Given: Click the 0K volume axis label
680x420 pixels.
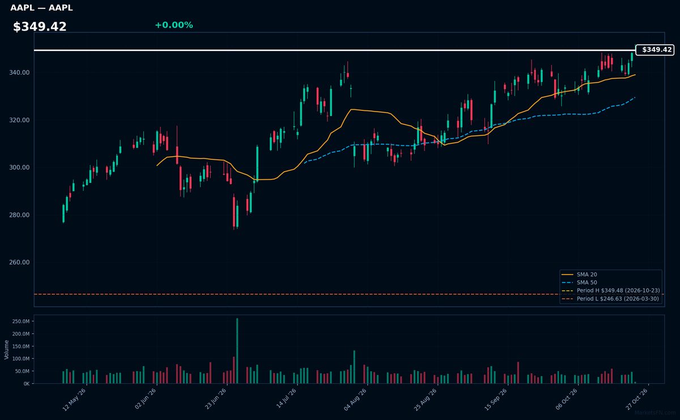Looking at the screenshot, I should pyautogui.click(x=25, y=384).
